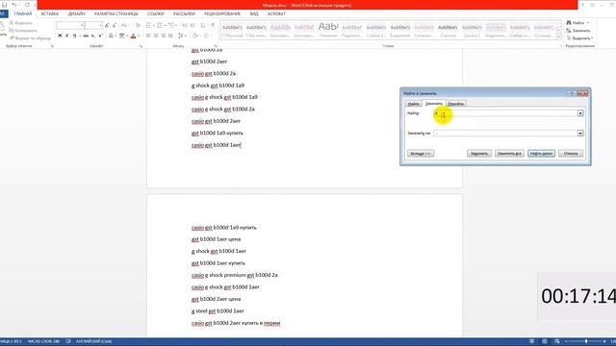Toggle strikethrough formatting
The height and width of the screenshot is (346, 616).
[86, 36]
